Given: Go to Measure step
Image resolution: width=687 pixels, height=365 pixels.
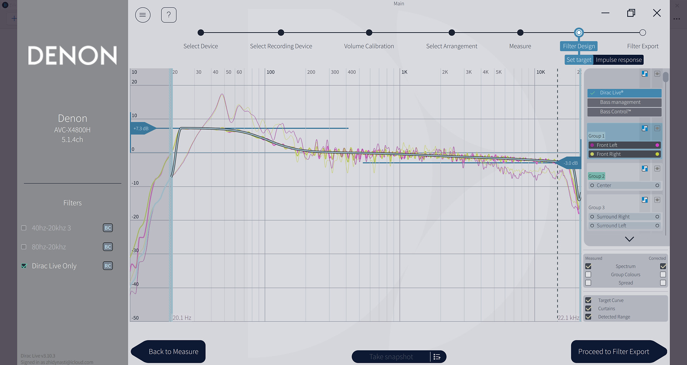Looking at the screenshot, I should [520, 33].
